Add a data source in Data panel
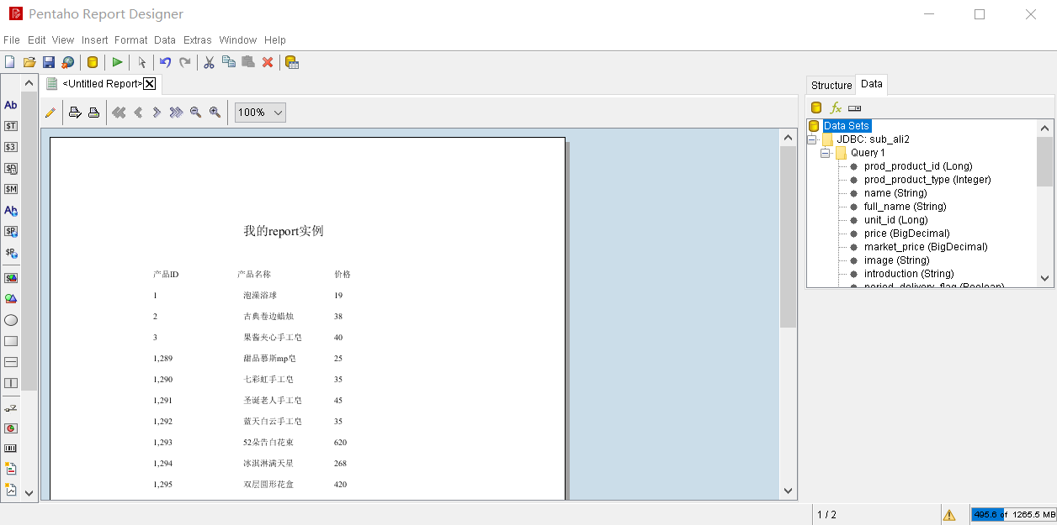This screenshot has width=1057, height=525. point(815,108)
